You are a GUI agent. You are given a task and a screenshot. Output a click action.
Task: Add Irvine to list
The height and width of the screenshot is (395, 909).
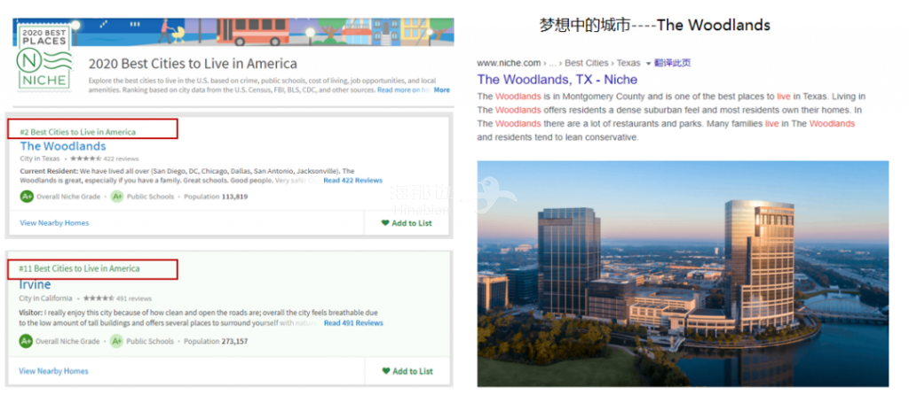(x=407, y=371)
